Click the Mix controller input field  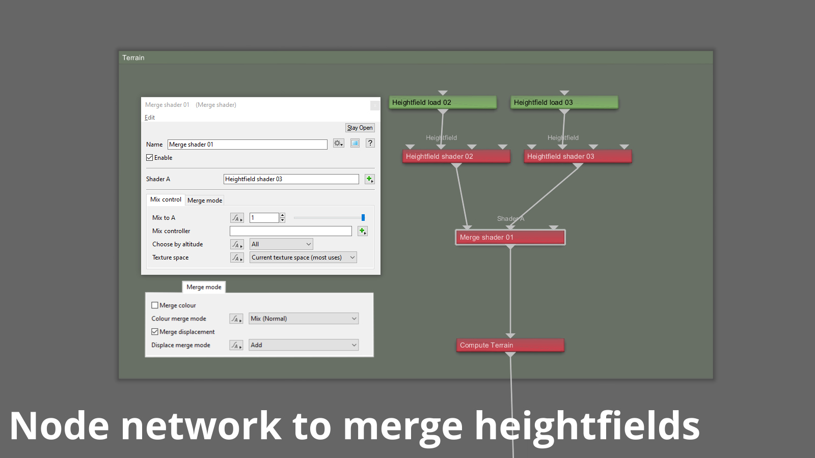(291, 231)
